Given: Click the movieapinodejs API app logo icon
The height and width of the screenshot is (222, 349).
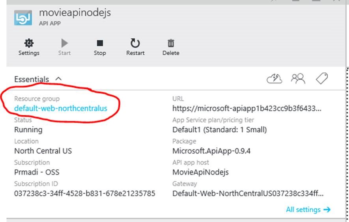Looking at the screenshot, I should click(x=23, y=18).
